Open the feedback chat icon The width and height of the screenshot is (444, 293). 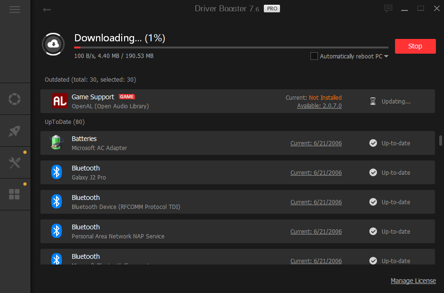[388, 9]
